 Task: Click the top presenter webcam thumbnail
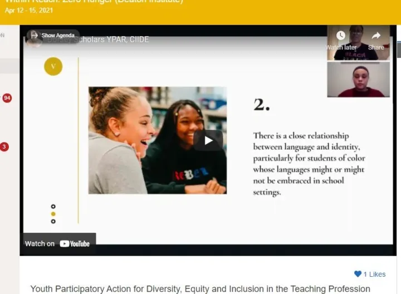click(358, 43)
